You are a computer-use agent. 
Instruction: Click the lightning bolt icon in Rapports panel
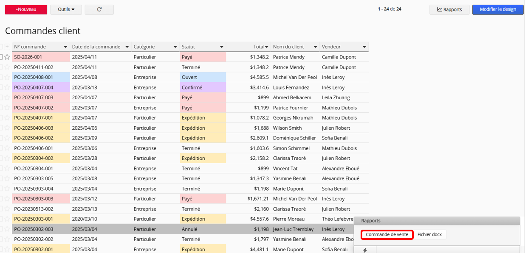pyautogui.click(x=364, y=250)
